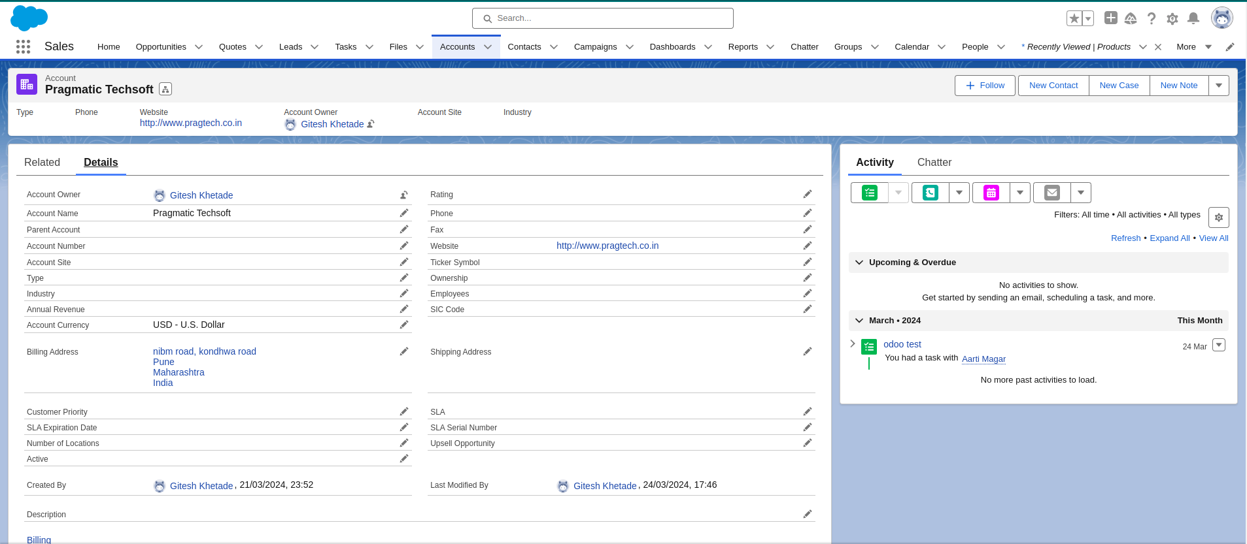Click the Refresh link in Activity
The height and width of the screenshot is (544, 1247).
[1125, 238]
